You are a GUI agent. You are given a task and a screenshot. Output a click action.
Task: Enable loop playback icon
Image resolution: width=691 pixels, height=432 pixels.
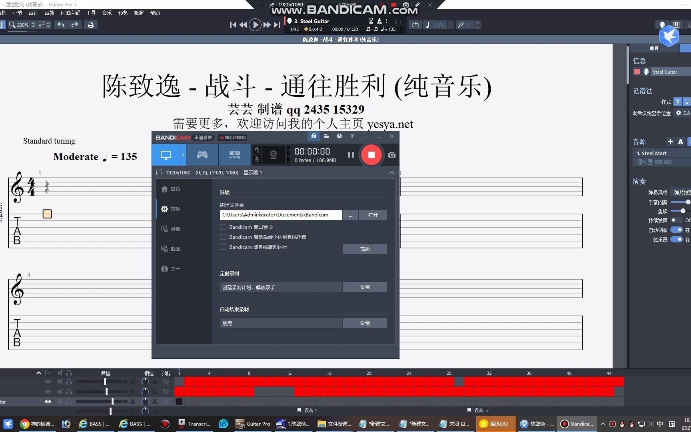pyautogui.click(x=415, y=25)
